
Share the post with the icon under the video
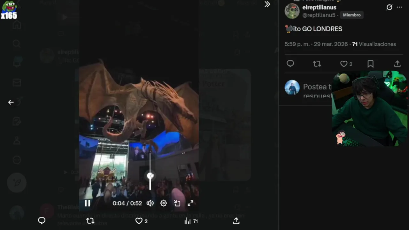pyautogui.click(x=236, y=221)
